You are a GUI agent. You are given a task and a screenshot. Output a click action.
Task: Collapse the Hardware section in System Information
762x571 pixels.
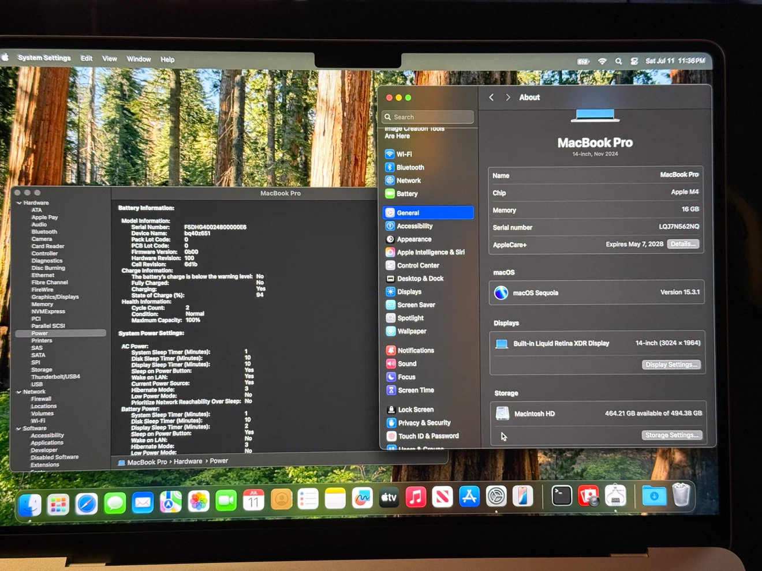19,203
